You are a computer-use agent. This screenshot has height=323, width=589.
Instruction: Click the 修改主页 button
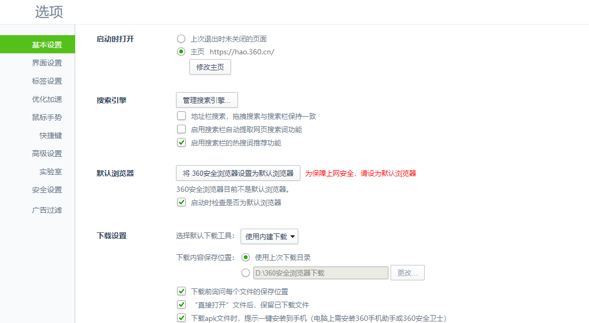coord(210,67)
